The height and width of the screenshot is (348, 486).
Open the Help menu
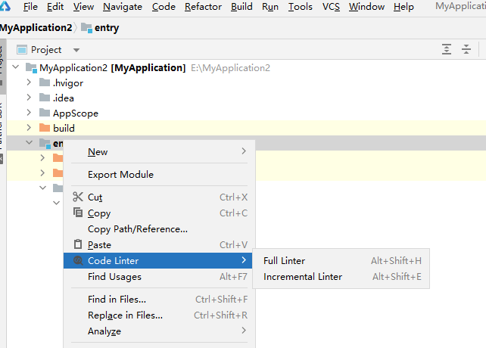tap(403, 7)
